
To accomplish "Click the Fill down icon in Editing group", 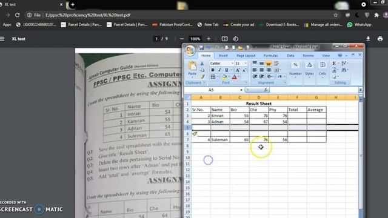I will 334,70.
